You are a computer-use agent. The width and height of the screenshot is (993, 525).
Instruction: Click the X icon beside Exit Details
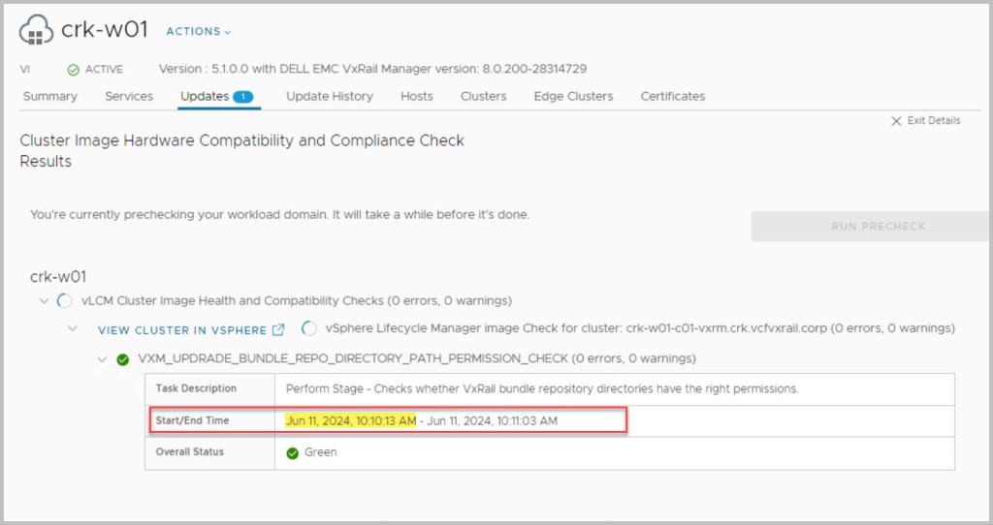pyautogui.click(x=896, y=121)
